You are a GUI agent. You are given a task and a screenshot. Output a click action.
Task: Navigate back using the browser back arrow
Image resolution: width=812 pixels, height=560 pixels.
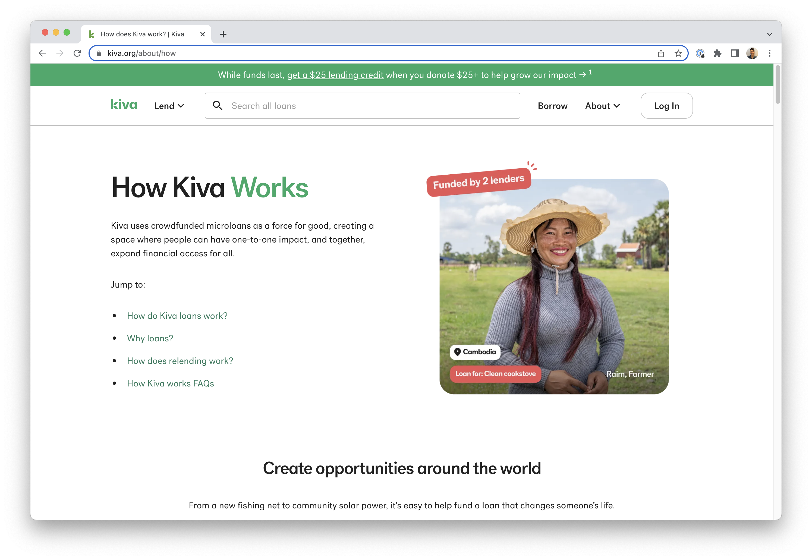(42, 53)
